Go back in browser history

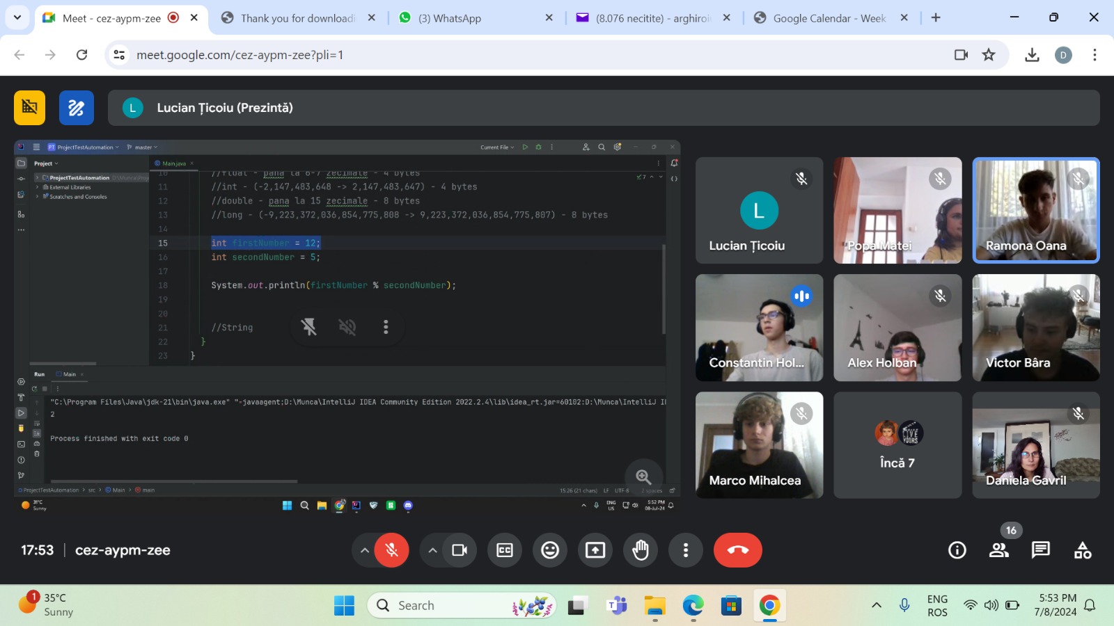click(x=19, y=54)
